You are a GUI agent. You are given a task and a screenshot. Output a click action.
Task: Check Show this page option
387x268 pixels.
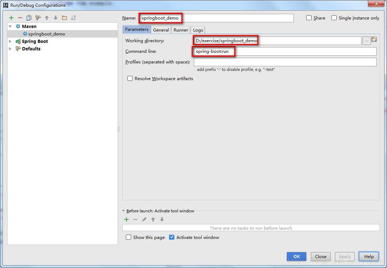point(128,237)
